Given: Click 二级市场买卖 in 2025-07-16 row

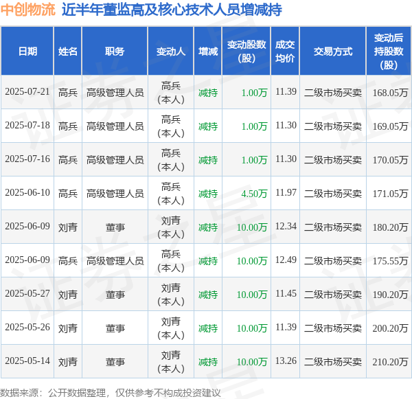Looking at the screenshot, I should (x=333, y=160).
